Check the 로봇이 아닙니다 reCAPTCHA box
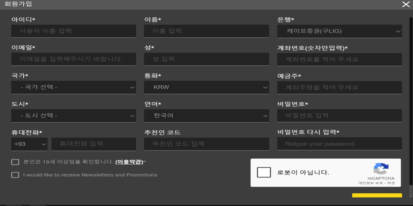This screenshot has height=206, width=413. (264, 172)
